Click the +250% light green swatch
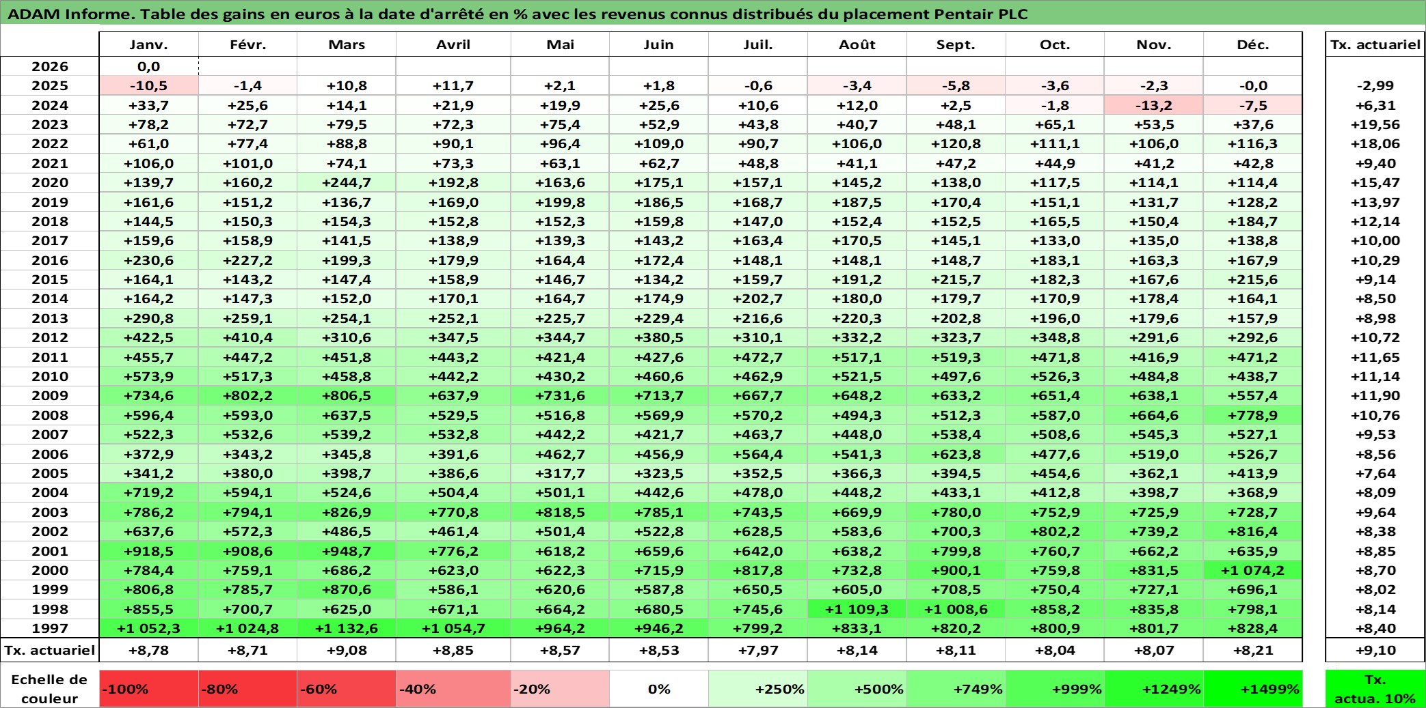 pyautogui.click(x=758, y=689)
